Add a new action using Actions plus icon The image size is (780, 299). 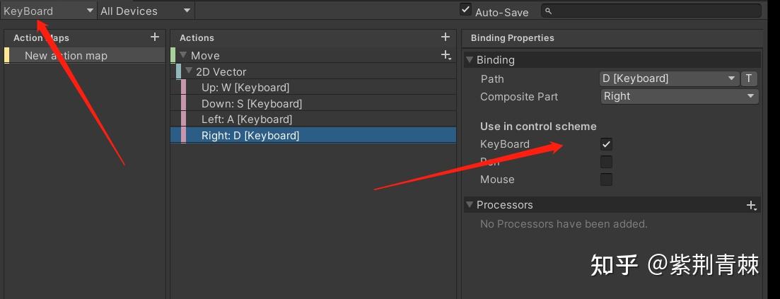446,37
